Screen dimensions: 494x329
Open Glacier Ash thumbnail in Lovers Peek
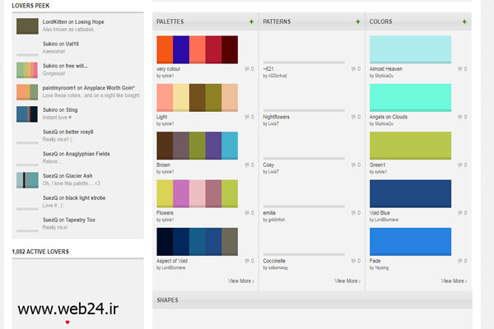click(x=27, y=180)
